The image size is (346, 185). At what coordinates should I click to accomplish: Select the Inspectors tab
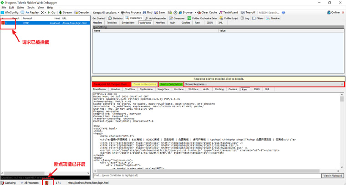point(134,18)
